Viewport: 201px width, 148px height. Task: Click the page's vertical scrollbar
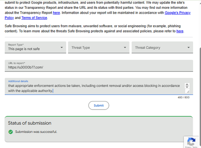200,97
